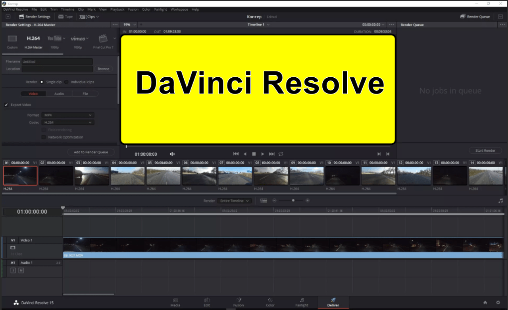508x310 pixels.
Task: Open project settings gear icon
Action: pyautogui.click(x=498, y=302)
